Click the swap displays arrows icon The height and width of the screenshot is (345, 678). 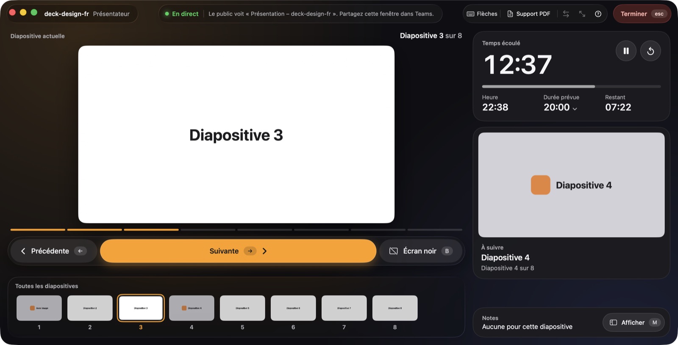click(566, 14)
